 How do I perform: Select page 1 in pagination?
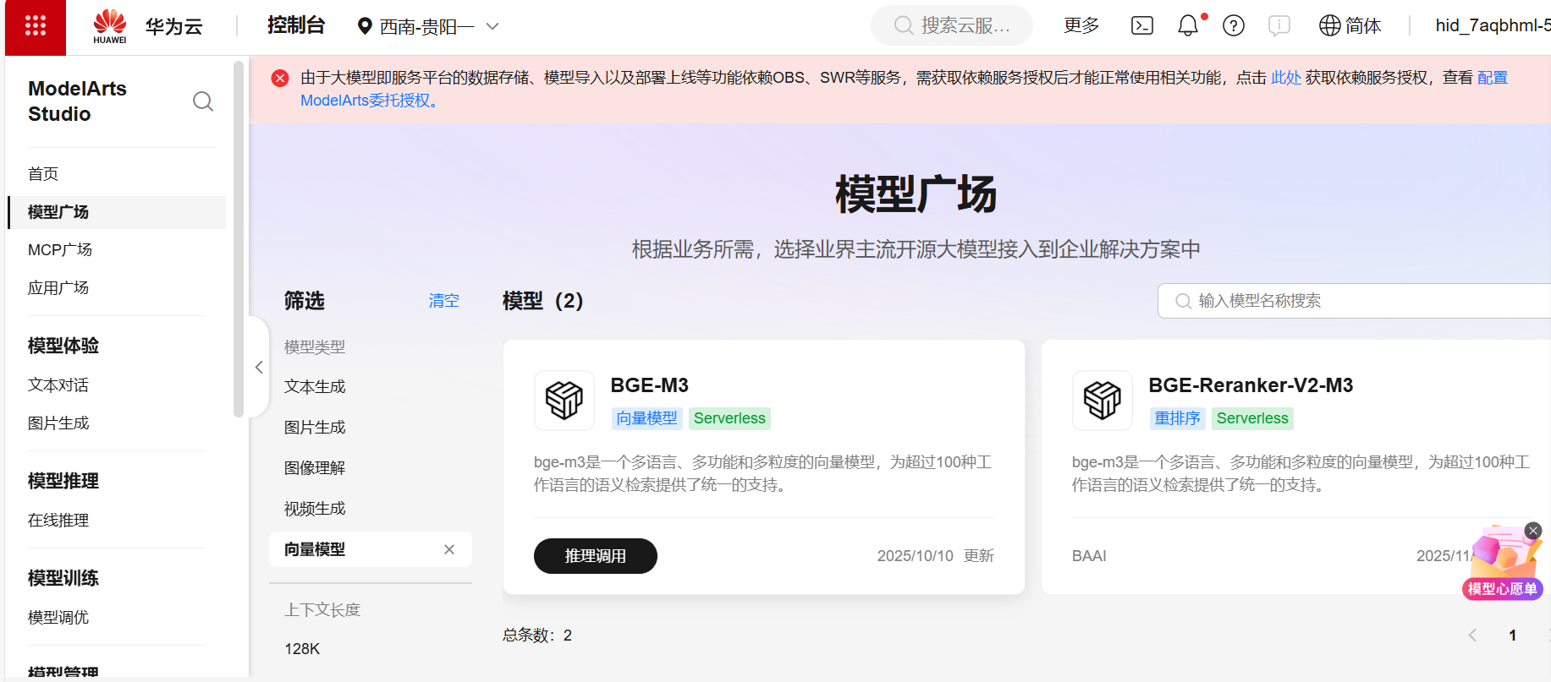(x=1513, y=636)
